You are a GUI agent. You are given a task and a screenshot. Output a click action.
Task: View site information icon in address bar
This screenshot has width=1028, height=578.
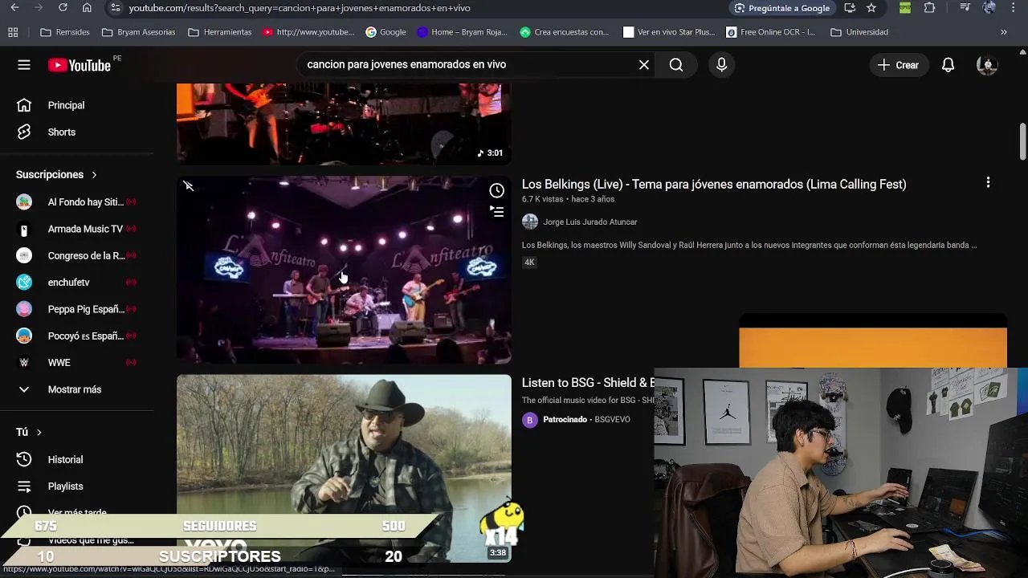coord(116,8)
